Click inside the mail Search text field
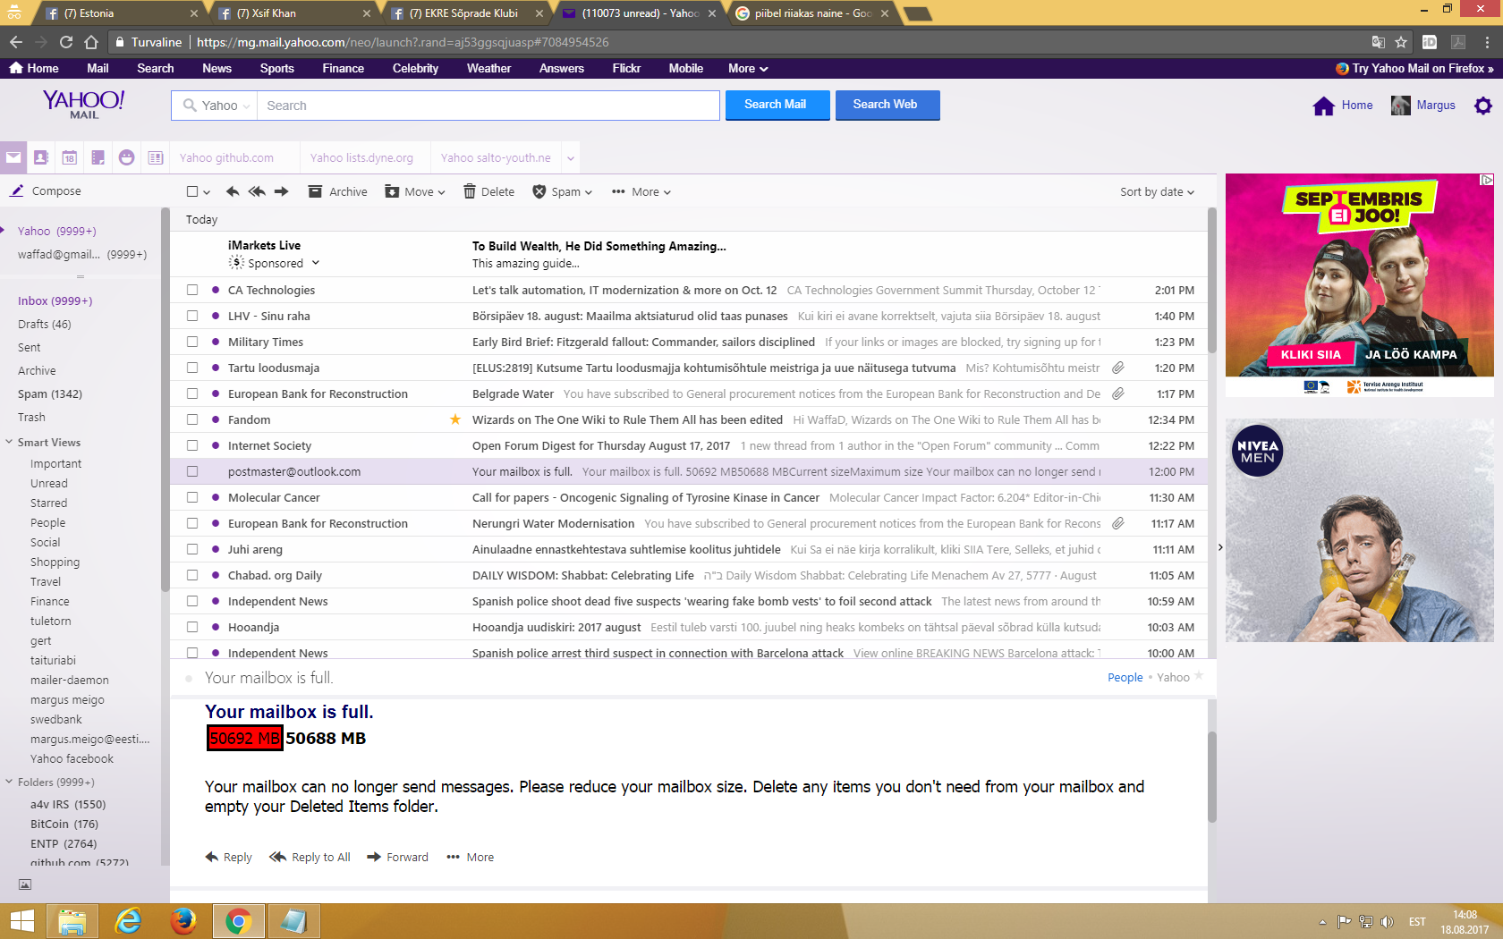The image size is (1503, 939). (488, 106)
